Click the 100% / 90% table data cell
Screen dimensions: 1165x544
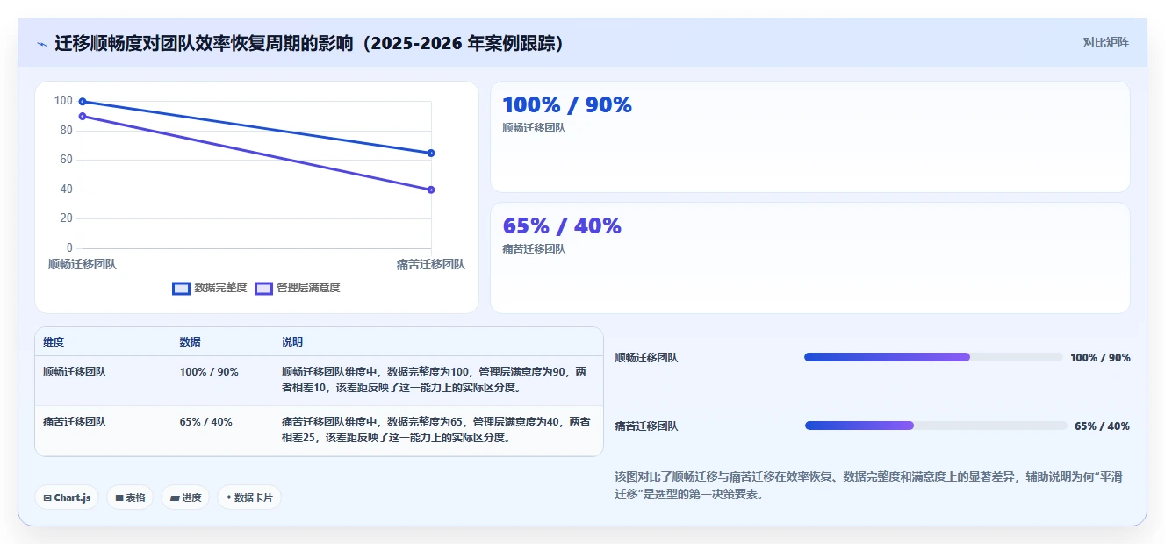tap(209, 372)
